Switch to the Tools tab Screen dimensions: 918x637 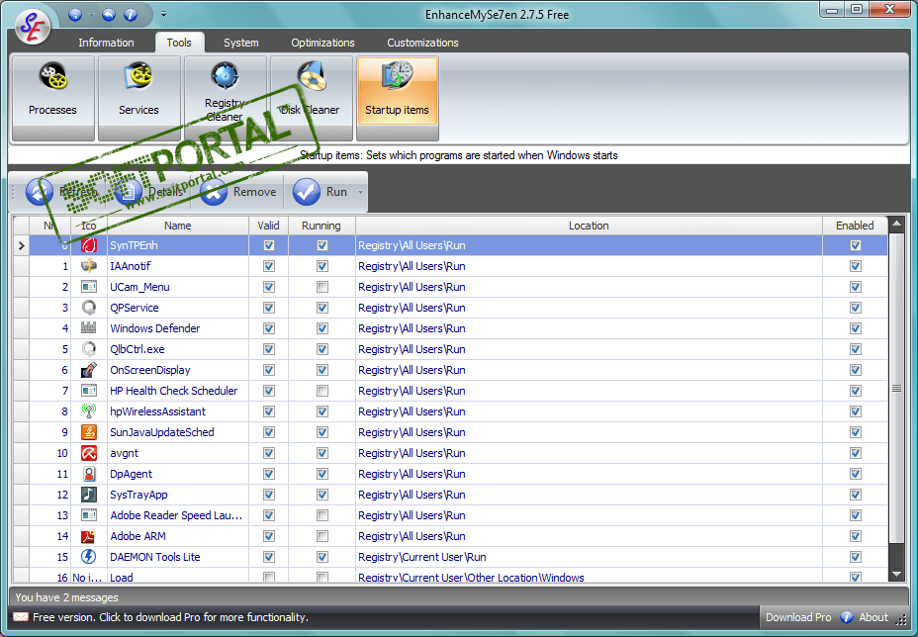point(179,43)
